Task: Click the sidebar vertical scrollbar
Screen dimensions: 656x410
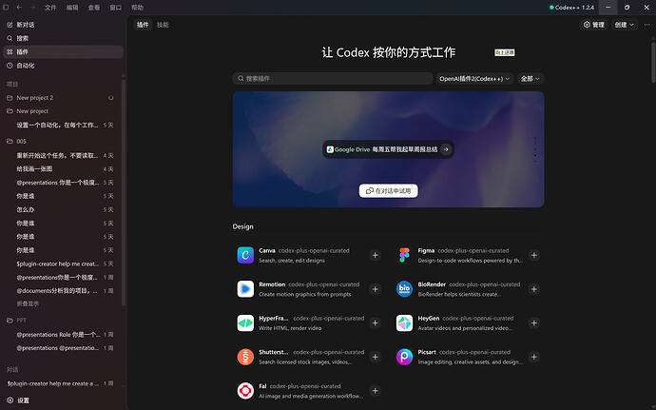Action: tap(124, 193)
